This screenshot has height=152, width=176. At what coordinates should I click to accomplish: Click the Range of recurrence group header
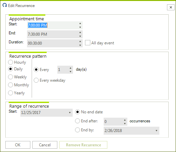[x=29, y=106]
